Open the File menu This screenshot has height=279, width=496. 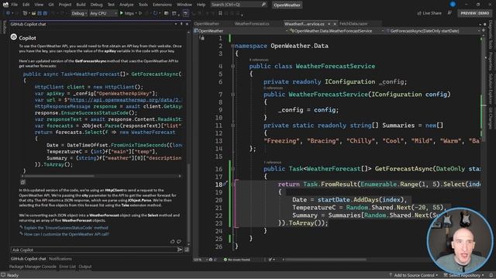coord(15,5)
